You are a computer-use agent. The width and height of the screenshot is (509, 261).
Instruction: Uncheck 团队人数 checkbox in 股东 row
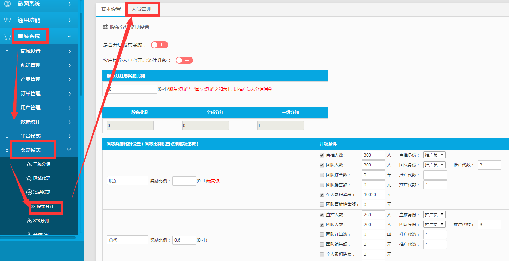(322, 165)
